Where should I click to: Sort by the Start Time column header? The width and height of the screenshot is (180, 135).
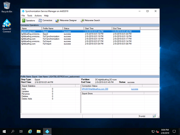click(x=98, y=28)
